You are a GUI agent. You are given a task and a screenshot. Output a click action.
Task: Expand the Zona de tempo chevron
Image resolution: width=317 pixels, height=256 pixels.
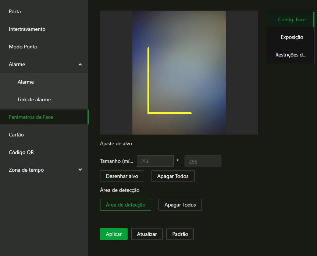(x=80, y=170)
